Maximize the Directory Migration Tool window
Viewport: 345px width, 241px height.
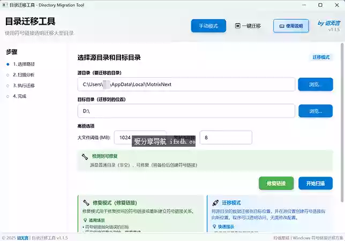coord(320,5)
